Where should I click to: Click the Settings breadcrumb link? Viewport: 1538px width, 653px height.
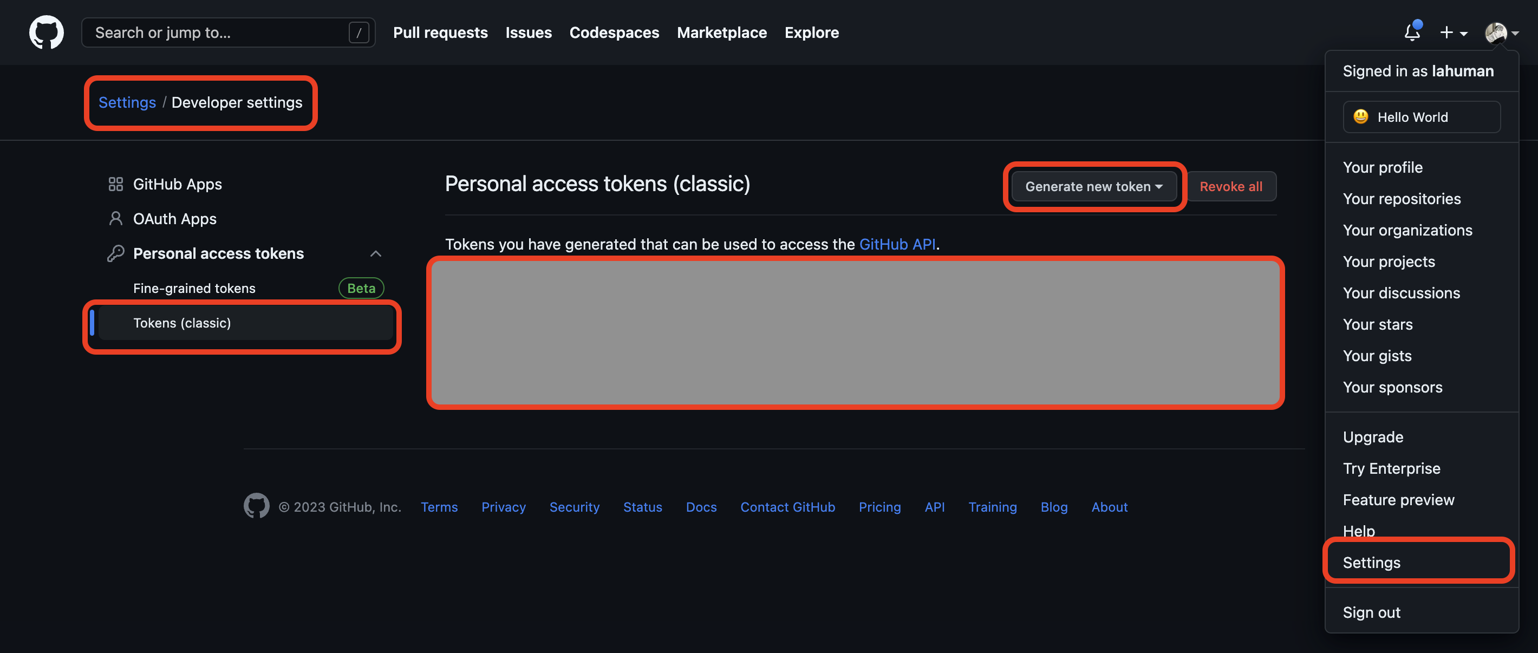[127, 102]
